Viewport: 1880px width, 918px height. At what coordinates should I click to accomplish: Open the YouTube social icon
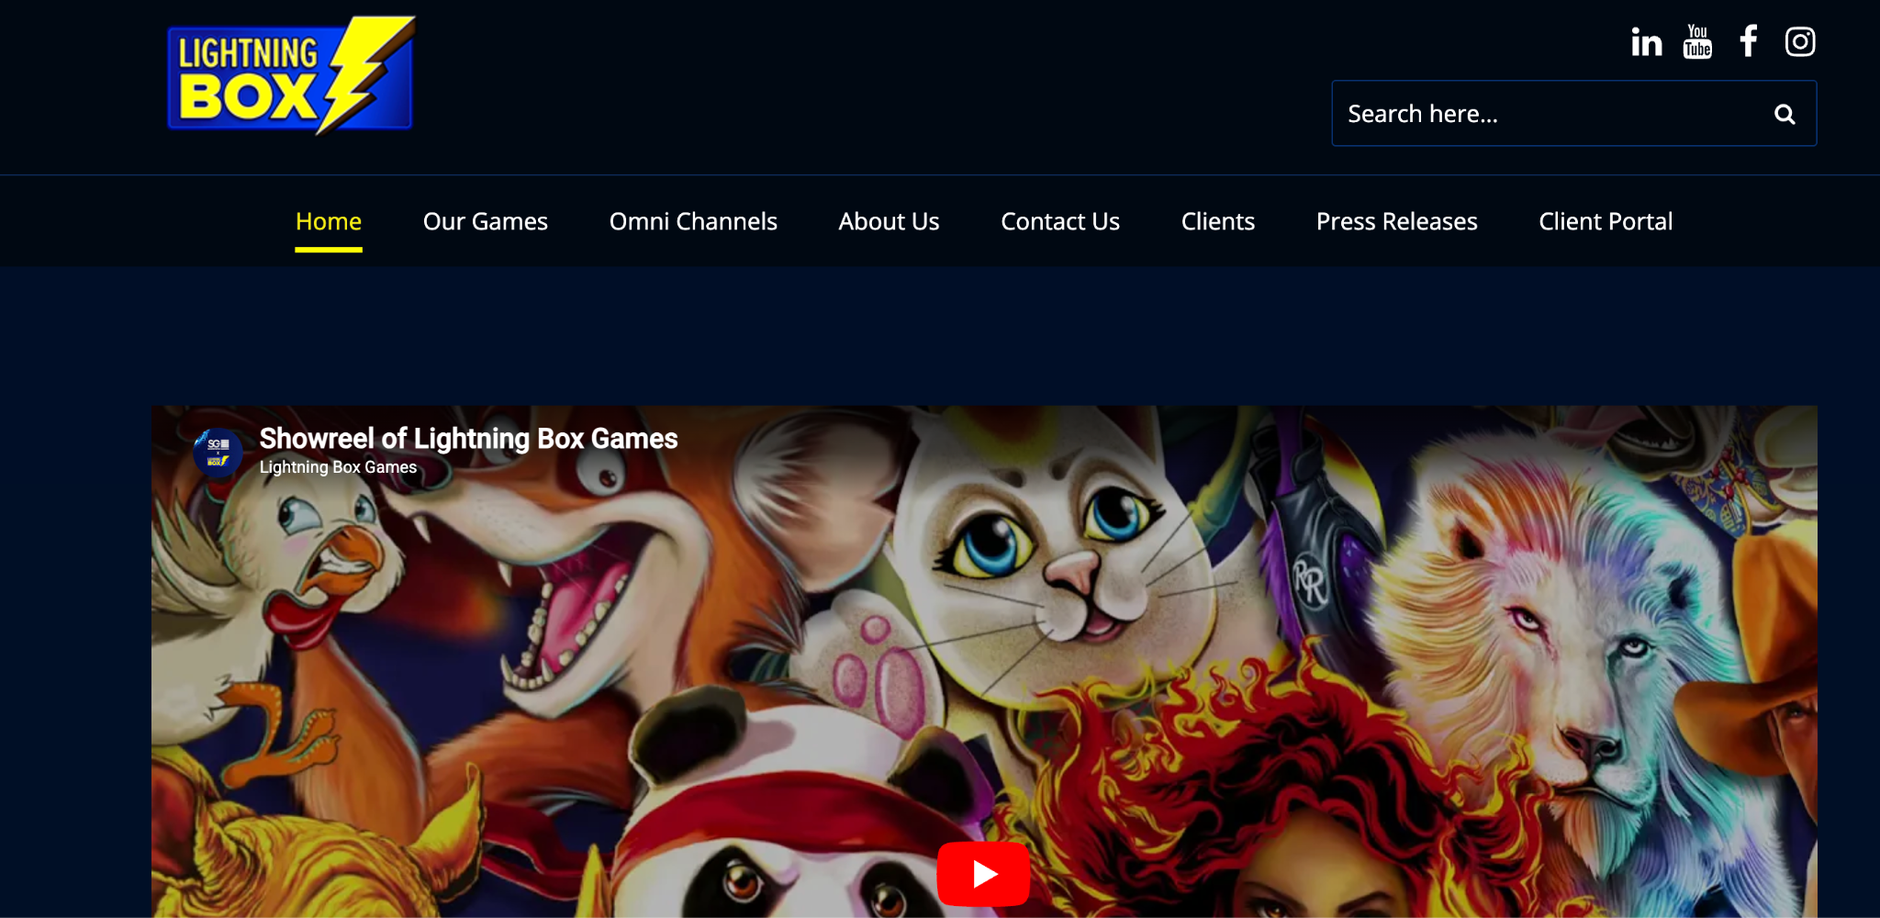(1697, 41)
